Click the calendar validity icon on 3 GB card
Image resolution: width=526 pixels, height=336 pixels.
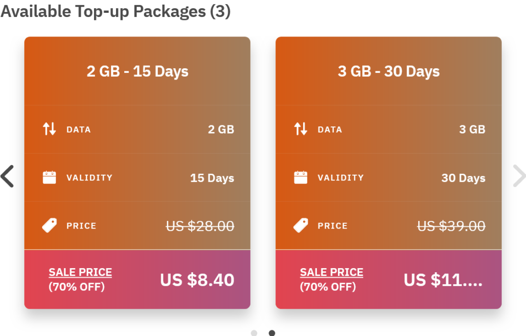[x=300, y=177]
